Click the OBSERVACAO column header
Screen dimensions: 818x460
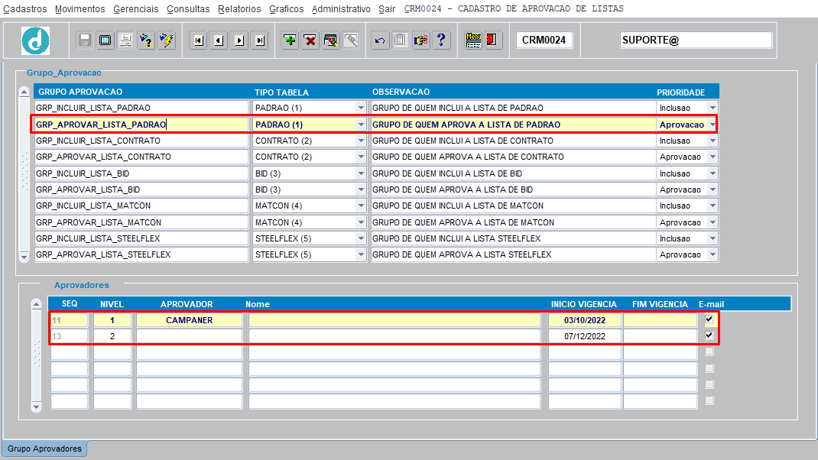[x=401, y=92]
